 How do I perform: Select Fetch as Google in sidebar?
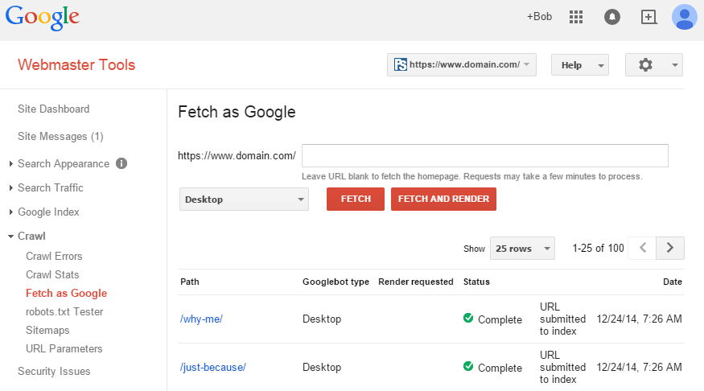coord(67,293)
